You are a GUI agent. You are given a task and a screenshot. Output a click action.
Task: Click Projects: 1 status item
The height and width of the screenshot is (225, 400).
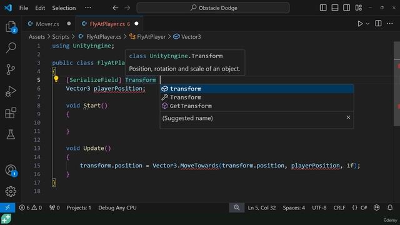pyautogui.click(x=79, y=207)
